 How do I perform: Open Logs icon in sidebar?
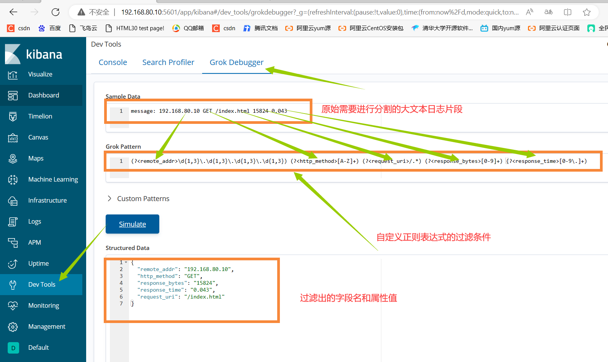13,222
